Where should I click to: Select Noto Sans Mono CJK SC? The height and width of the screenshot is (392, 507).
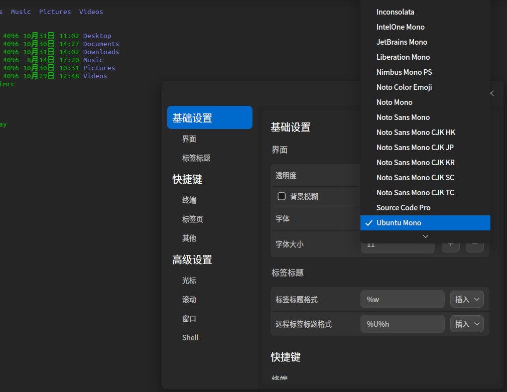click(x=425, y=178)
